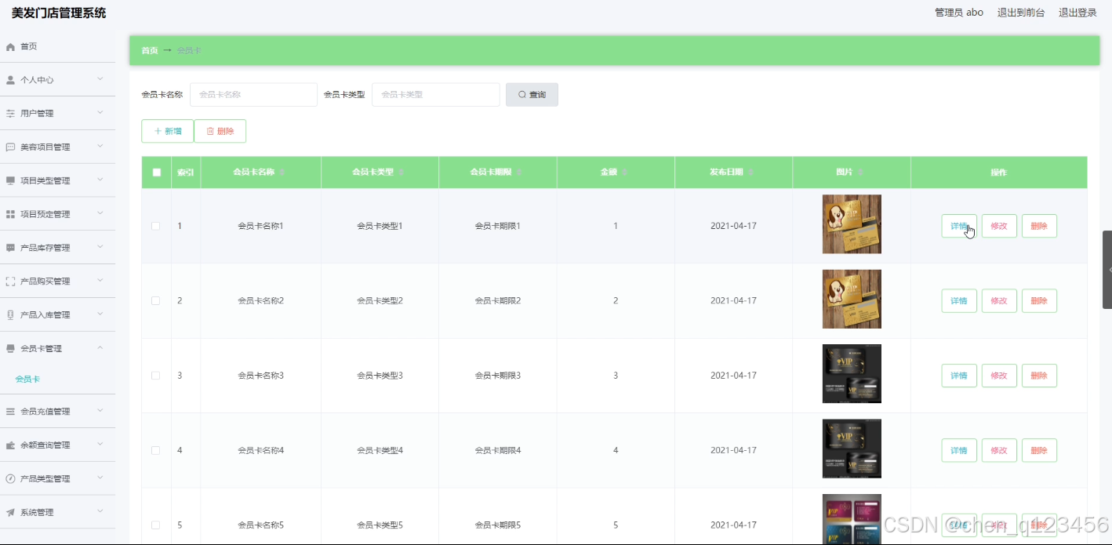1112x545 pixels.
Task: Click the person icon for 个人中心
Action: pyautogui.click(x=10, y=80)
